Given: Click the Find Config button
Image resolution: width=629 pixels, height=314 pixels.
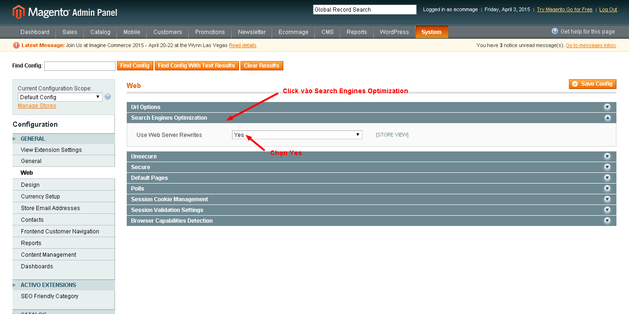Looking at the screenshot, I should click(135, 66).
